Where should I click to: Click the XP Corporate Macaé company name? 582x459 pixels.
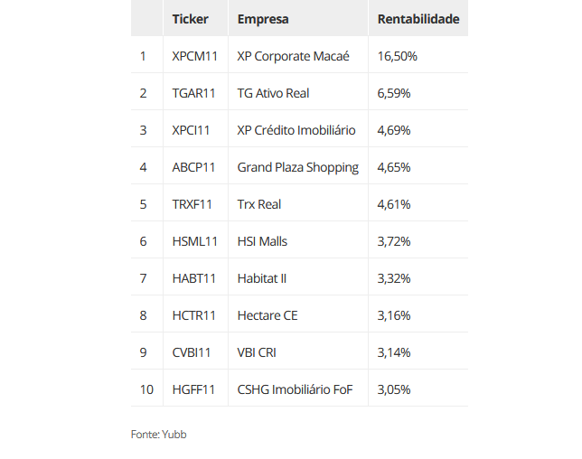tap(293, 56)
